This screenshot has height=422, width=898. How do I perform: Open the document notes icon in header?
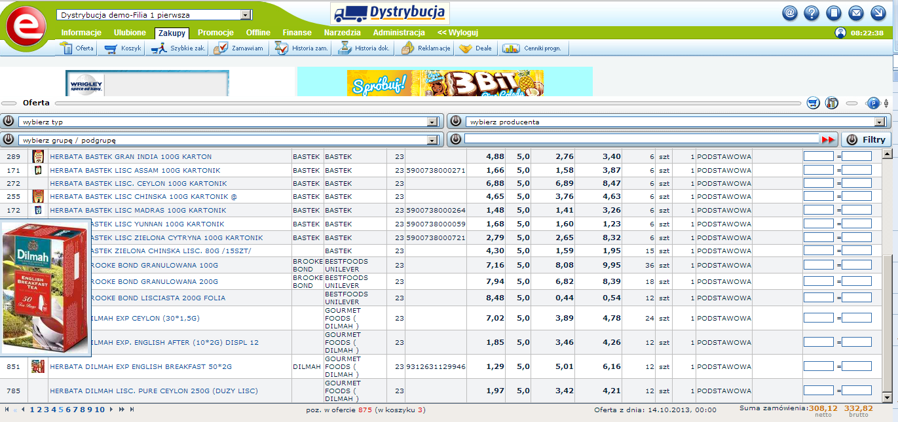click(x=833, y=12)
